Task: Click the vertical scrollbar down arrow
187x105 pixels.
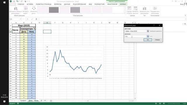Action: tap(135, 99)
